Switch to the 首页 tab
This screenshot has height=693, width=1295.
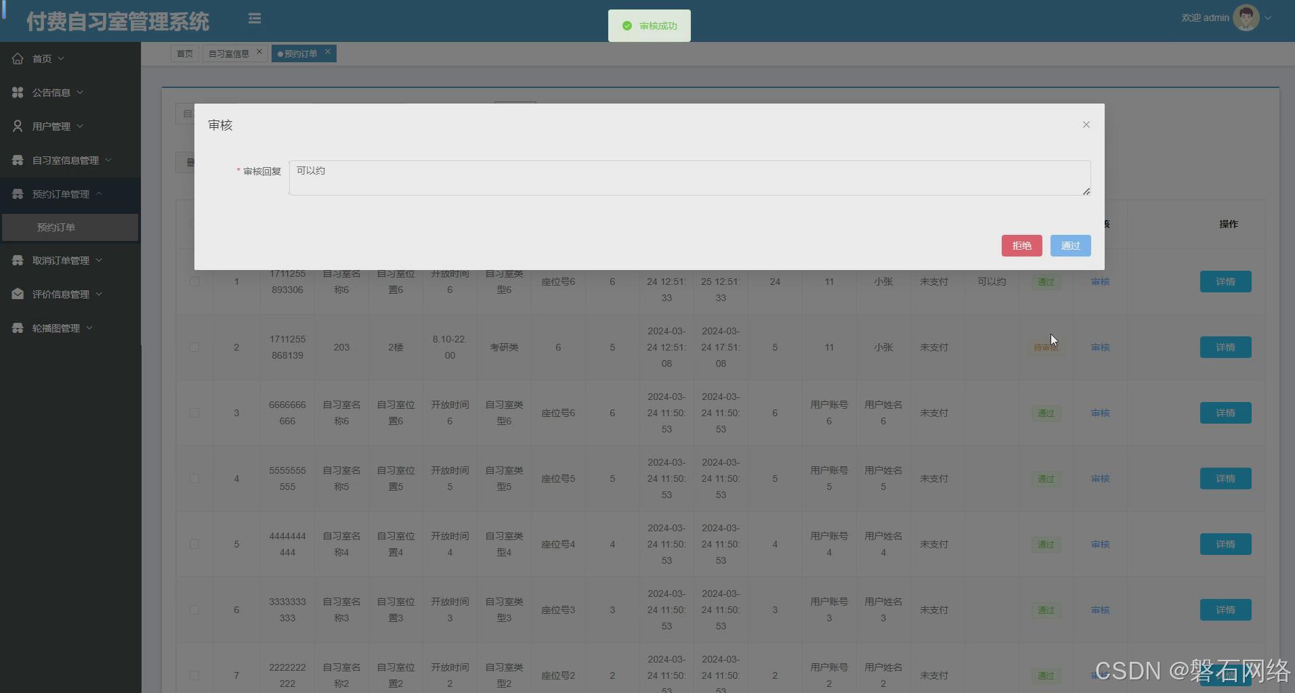(184, 53)
